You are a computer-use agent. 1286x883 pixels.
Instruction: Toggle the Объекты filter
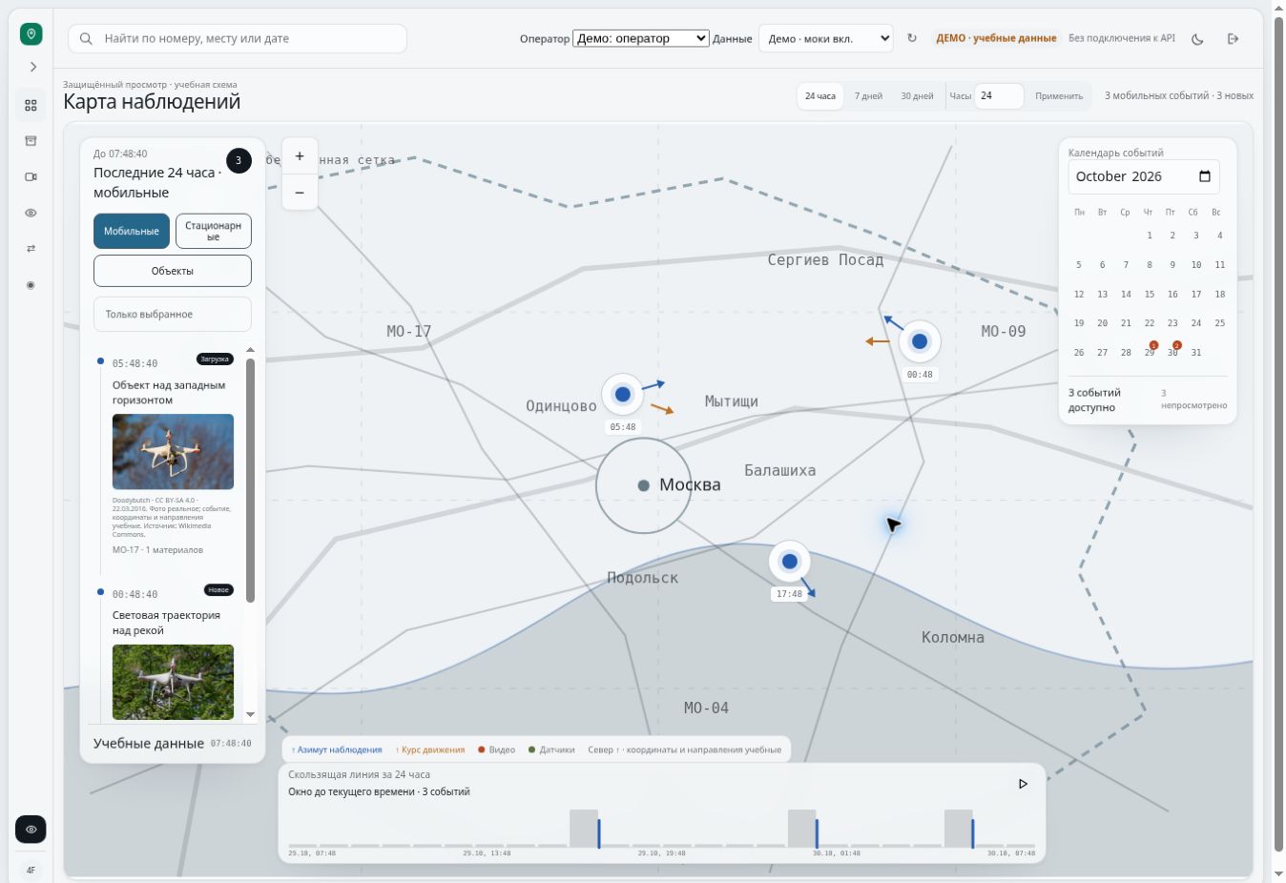click(173, 271)
